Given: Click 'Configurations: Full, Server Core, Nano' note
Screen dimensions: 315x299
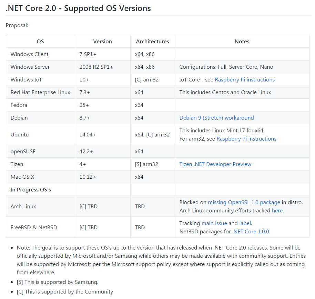Looking at the screenshot, I should 226,67.
